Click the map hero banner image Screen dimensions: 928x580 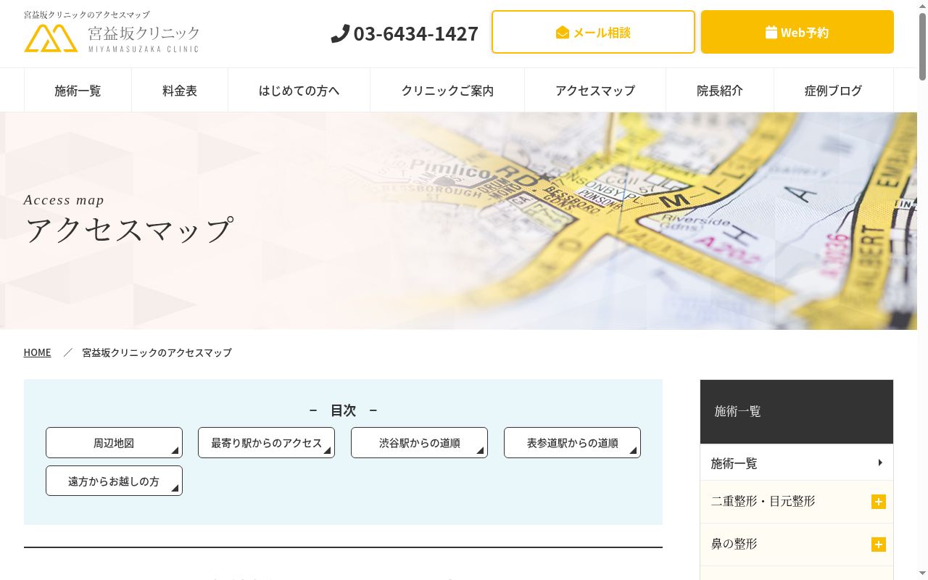[x=458, y=221]
